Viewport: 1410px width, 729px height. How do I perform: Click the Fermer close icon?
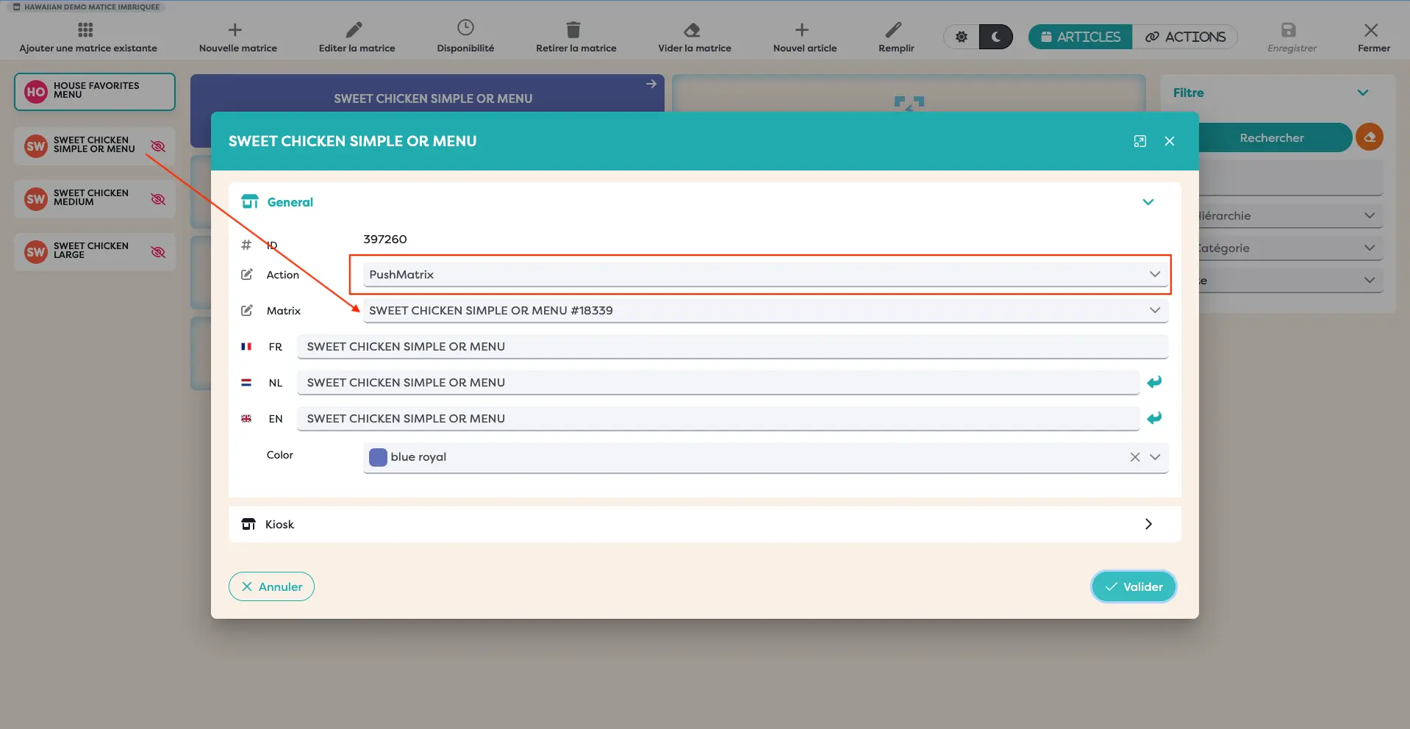pos(1371,30)
